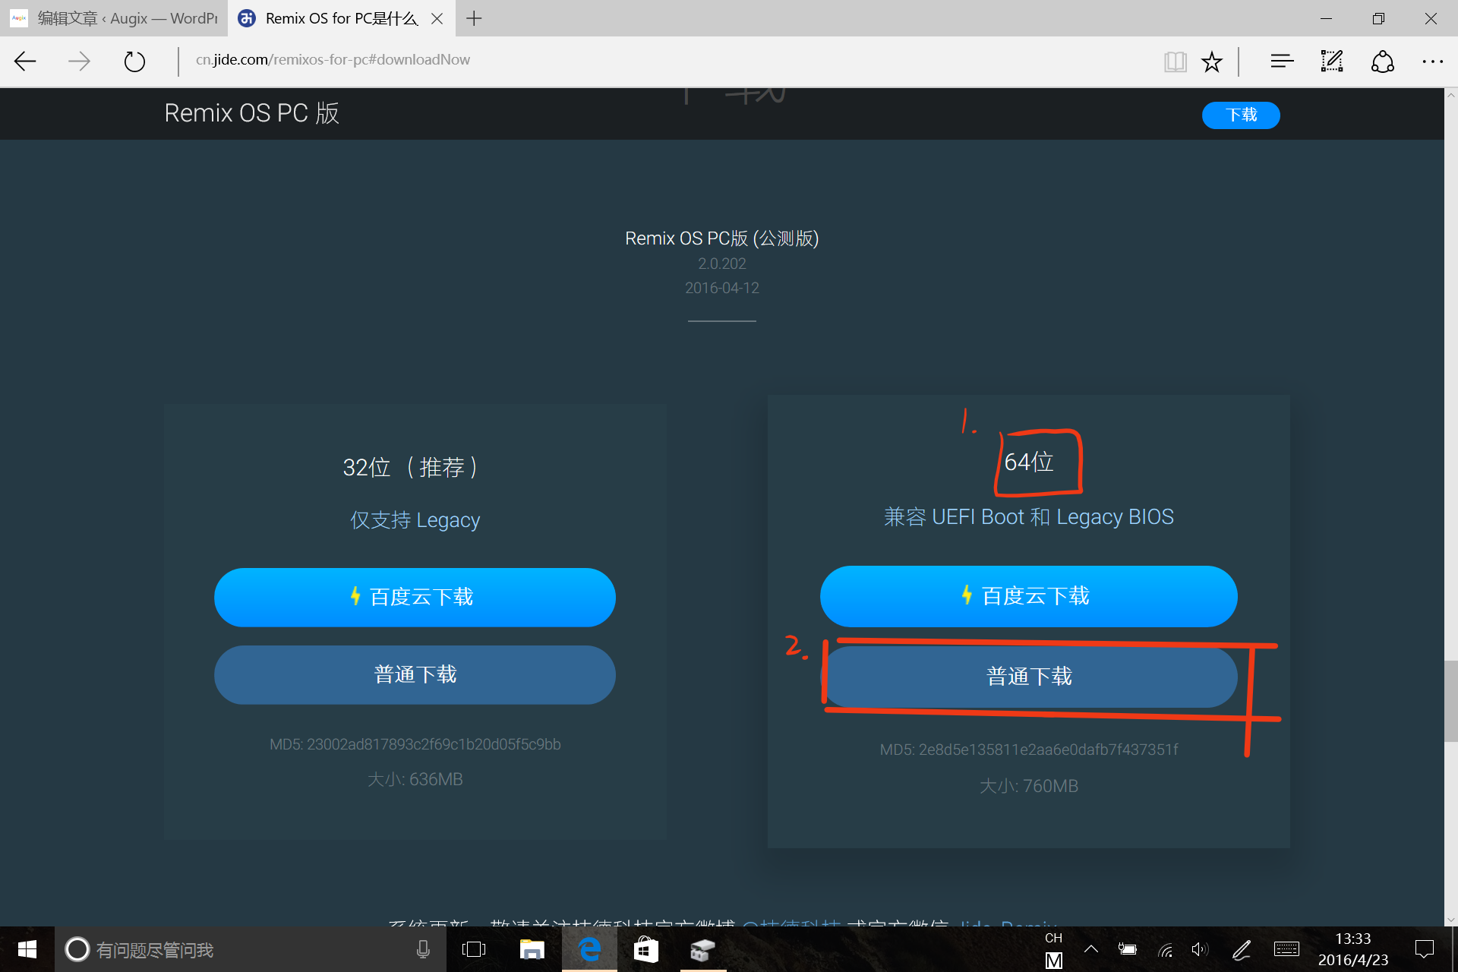Open Windows Ink pen tray icon
Viewport: 1458px width, 972px height.
pos(1242,949)
